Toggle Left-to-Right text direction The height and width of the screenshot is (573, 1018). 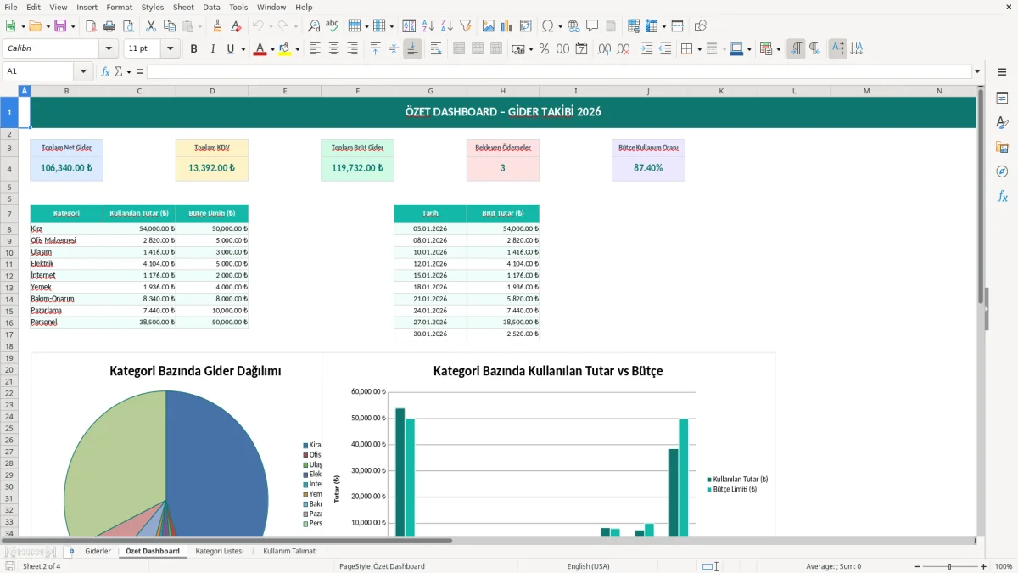796,49
